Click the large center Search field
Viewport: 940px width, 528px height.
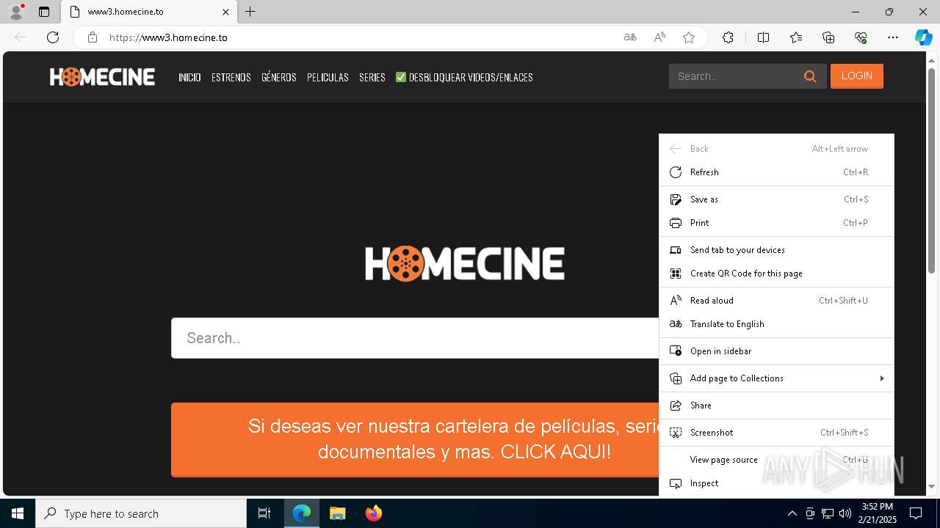point(415,338)
